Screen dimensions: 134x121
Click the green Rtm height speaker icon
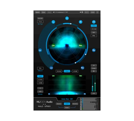point(80,45)
